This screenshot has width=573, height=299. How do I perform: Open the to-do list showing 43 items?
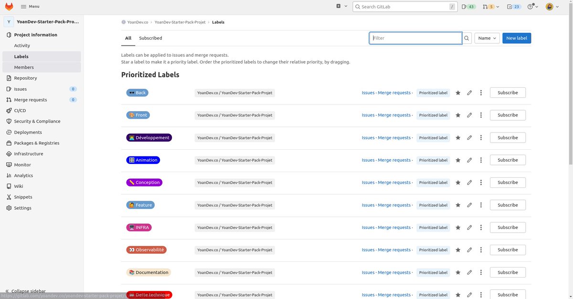click(468, 6)
